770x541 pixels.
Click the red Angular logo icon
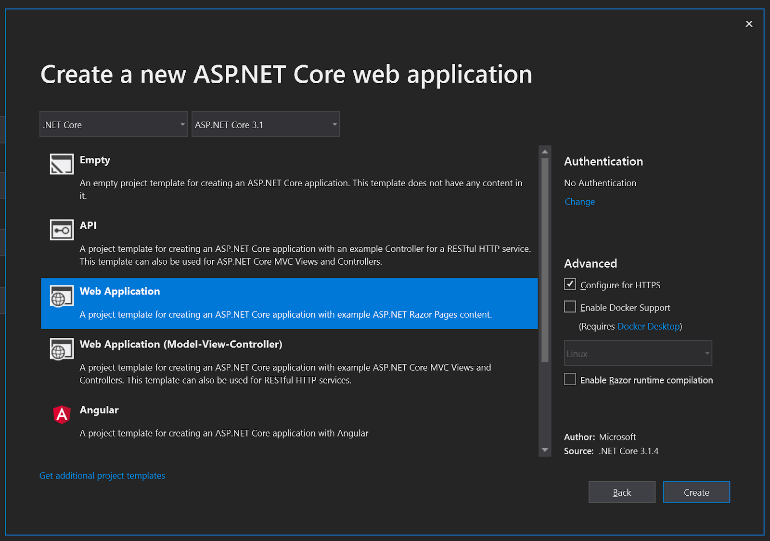pos(62,414)
